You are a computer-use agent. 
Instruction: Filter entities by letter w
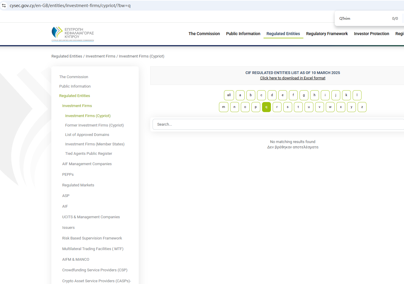pyautogui.click(x=330, y=107)
